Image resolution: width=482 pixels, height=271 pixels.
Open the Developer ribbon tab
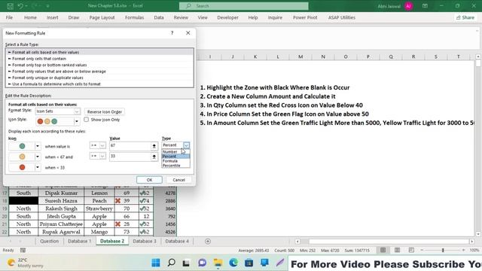pos(227,17)
